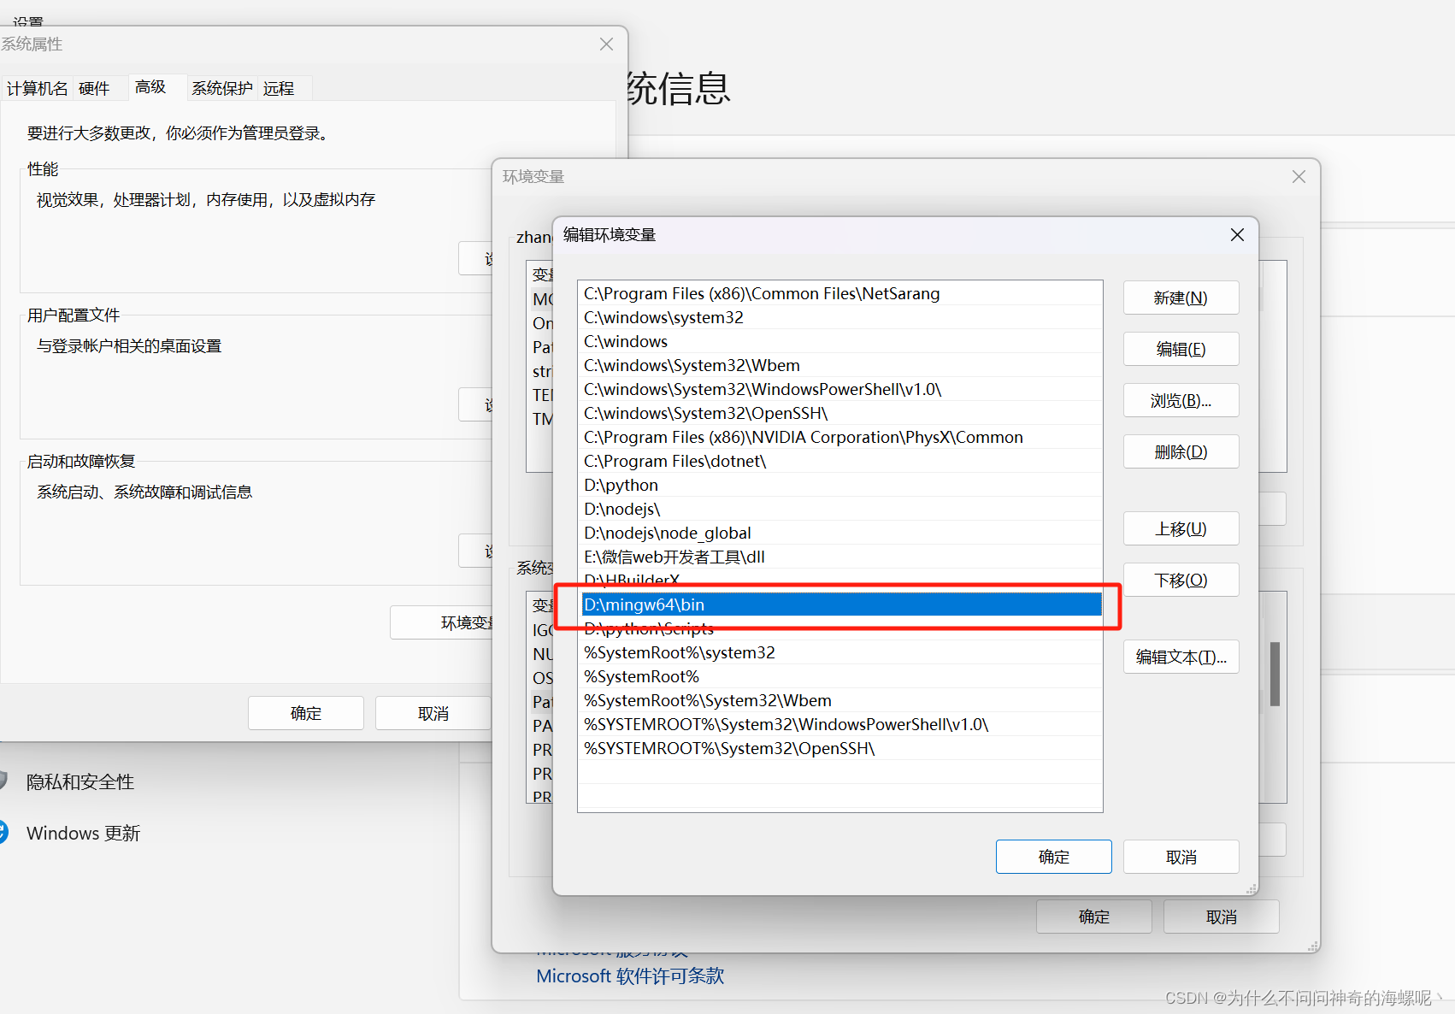This screenshot has height=1014, width=1455.
Task: Open 隐私和安全性 in Settings sidebar
Action: coord(80,781)
